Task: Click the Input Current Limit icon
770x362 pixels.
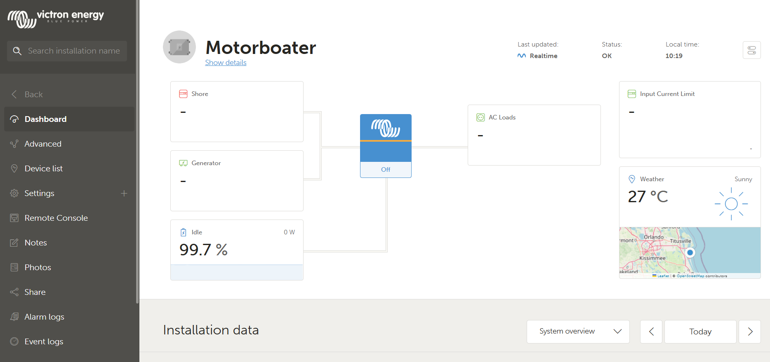Action: pyautogui.click(x=631, y=94)
